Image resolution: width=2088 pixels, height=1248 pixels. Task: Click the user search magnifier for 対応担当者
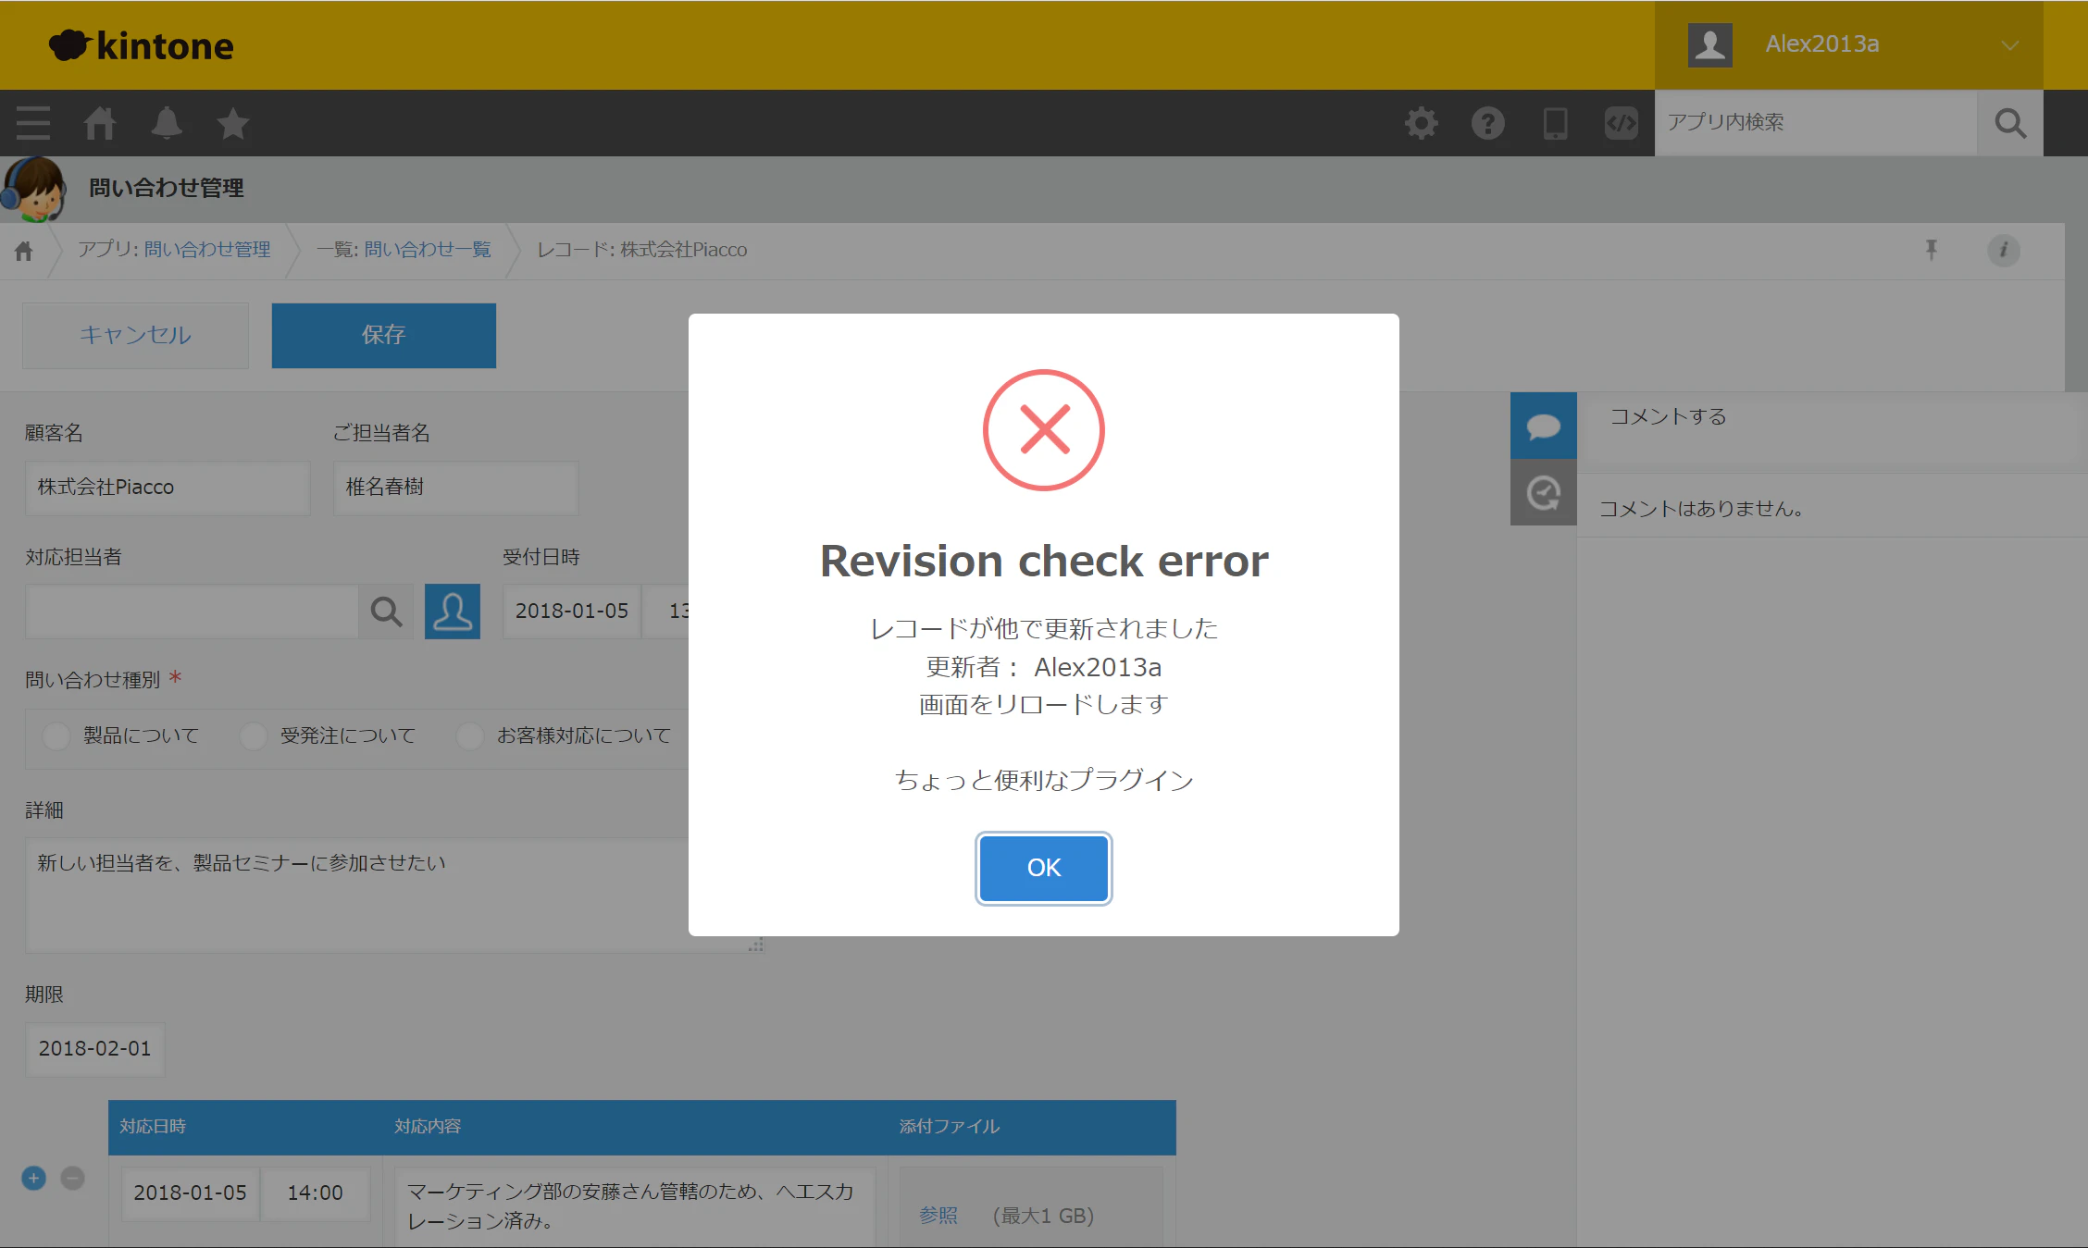tap(386, 611)
